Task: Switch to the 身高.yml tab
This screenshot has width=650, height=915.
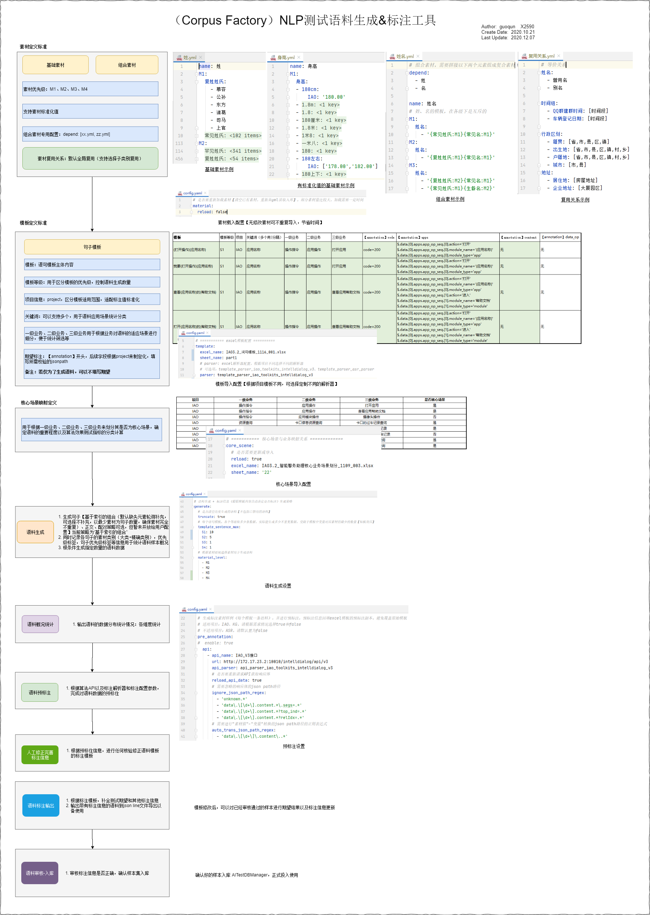Action: 286,58
